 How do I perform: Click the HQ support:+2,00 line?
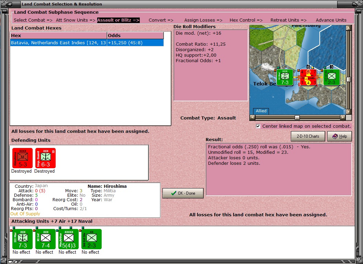pos(196,55)
